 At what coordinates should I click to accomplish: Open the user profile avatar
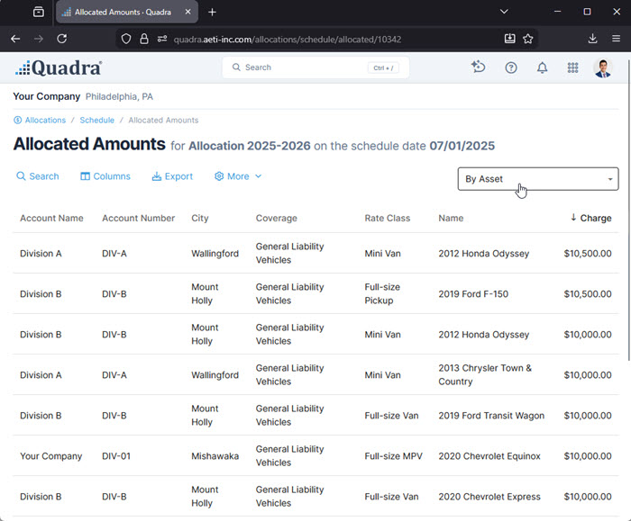[603, 67]
